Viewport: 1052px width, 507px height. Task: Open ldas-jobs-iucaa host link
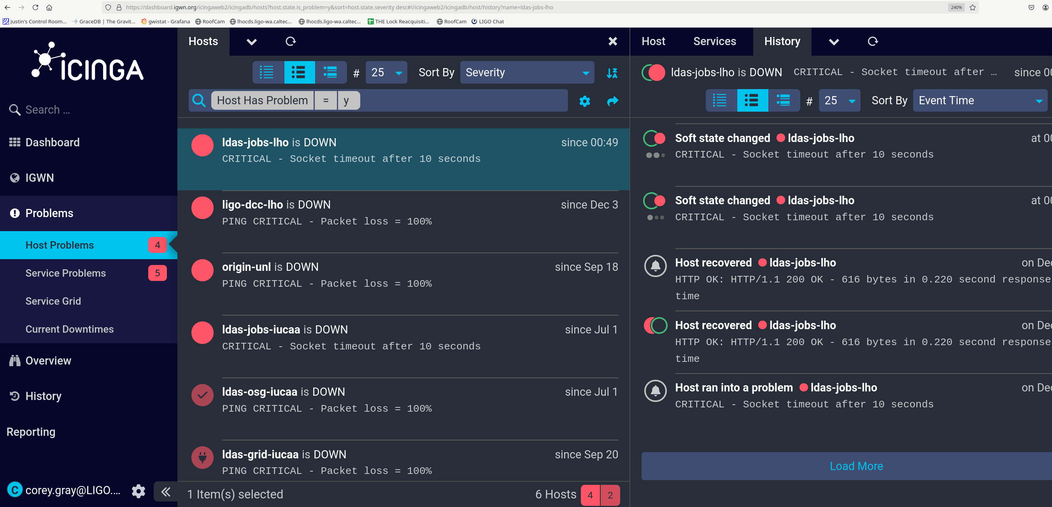(261, 329)
